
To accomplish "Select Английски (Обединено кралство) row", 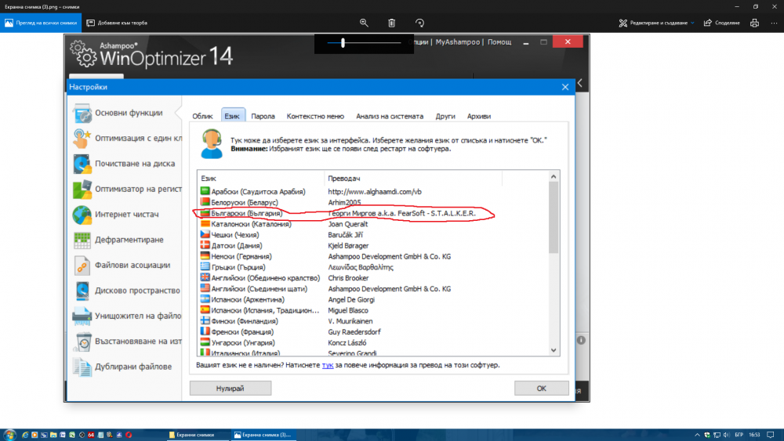I will point(373,278).
